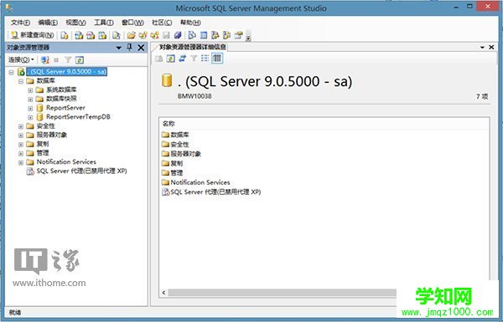
Task: Open the 编辑(E) menu
Action: tap(48, 23)
